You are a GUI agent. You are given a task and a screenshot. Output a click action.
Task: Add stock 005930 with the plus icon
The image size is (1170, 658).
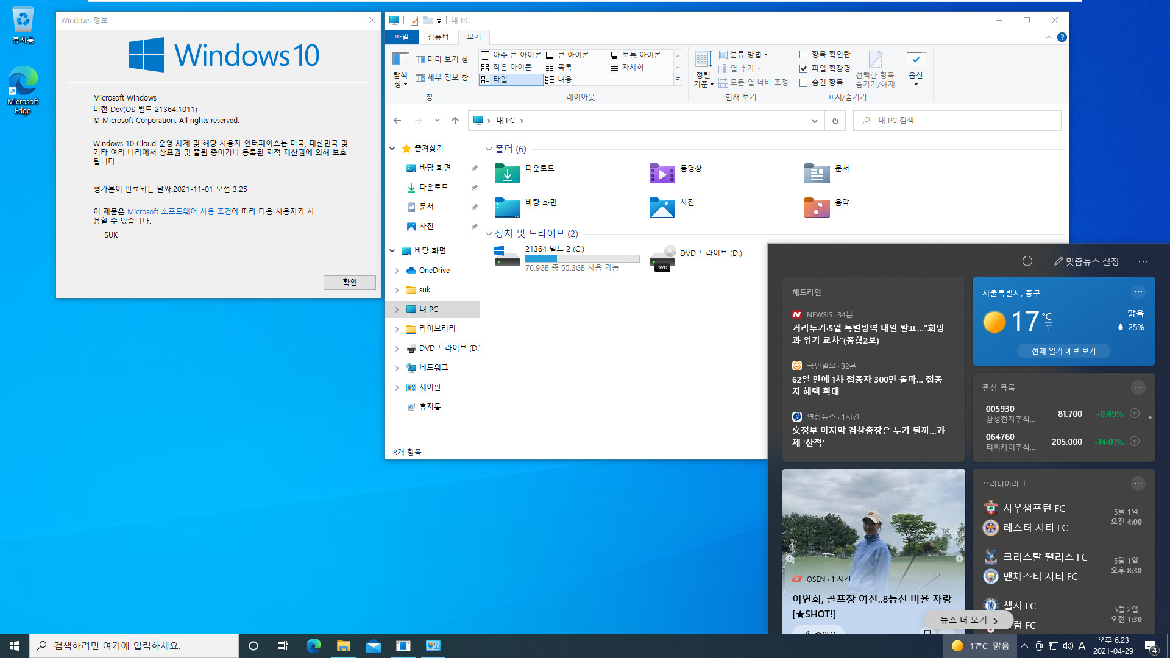[x=1135, y=413]
